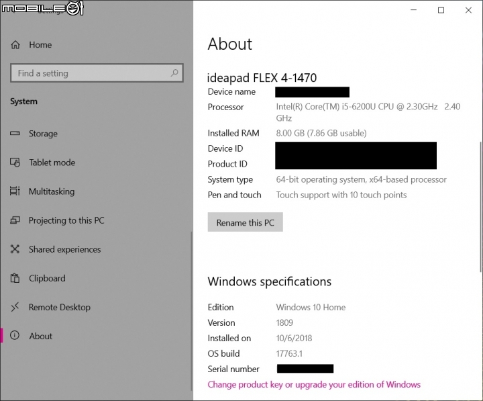Click the Windows specifications heading
The width and height of the screenshot is (483, 401).
270,281
